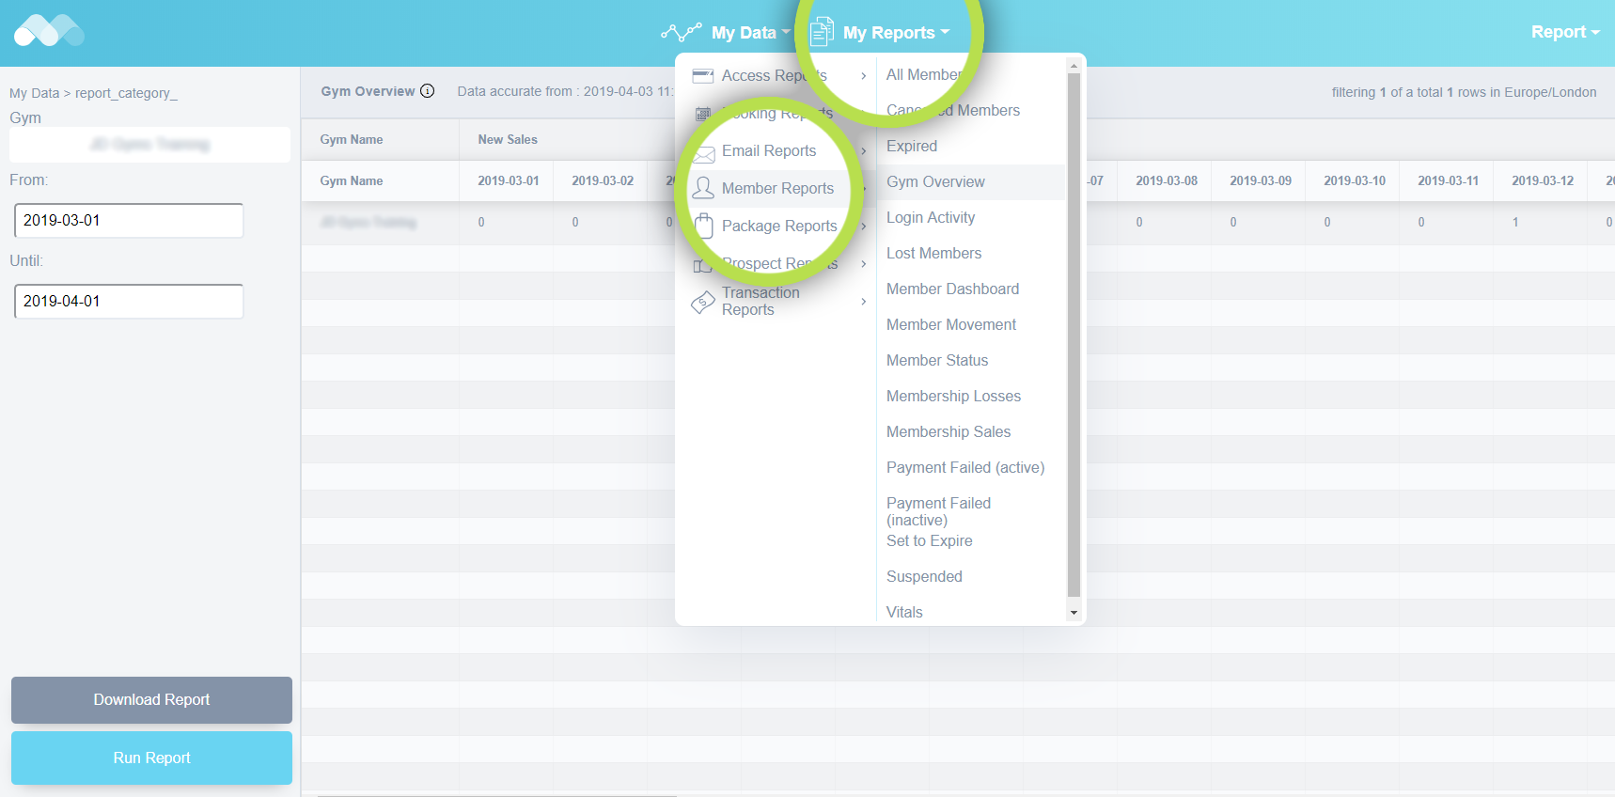Click the From date input field

[129, 221]
